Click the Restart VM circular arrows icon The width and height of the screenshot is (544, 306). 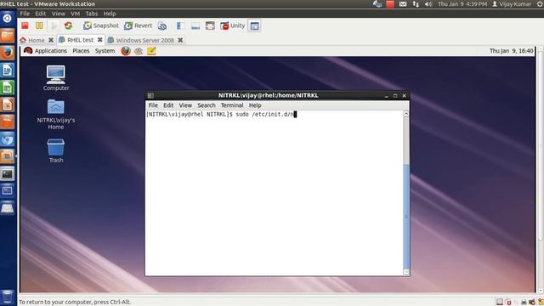tap(68, 25)
